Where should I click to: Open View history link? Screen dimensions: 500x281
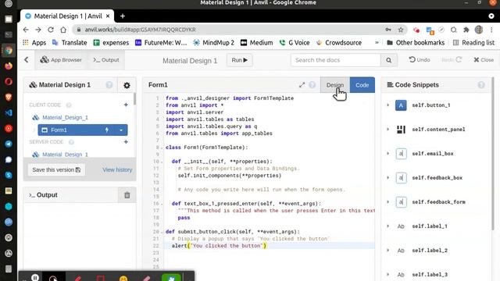(x=117, y=170)
